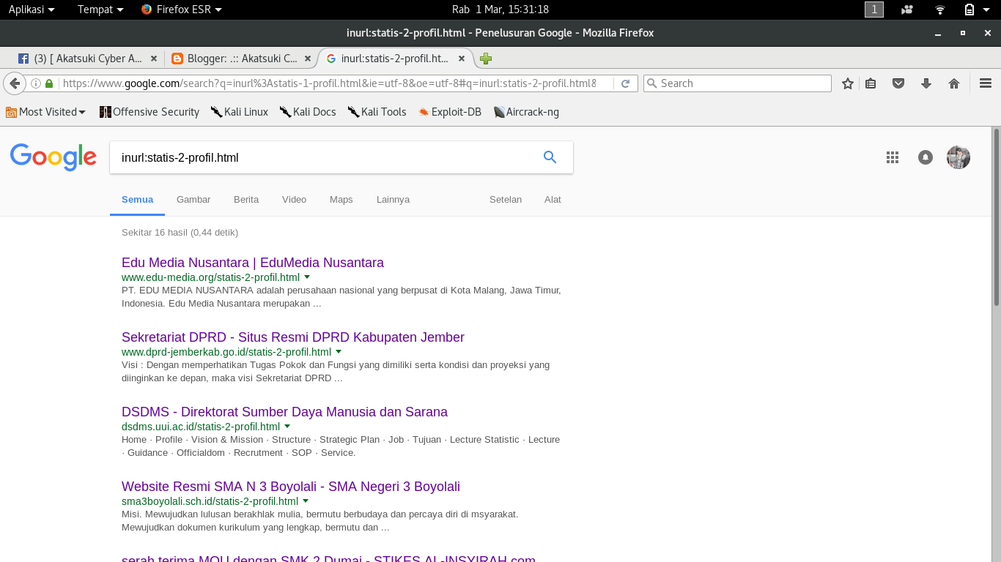The height and width of the screenshot is (562, 1001).
Task: Click the Firefox URL address field
Action: 330,83
